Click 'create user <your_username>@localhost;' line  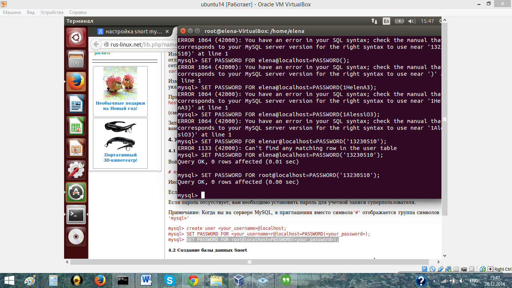(x=237, y=228)
